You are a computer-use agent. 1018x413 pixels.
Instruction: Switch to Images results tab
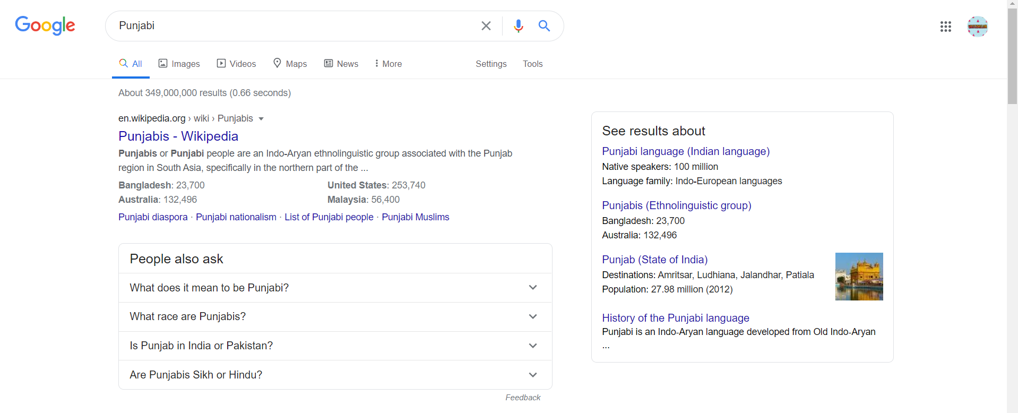coord(179,64)
